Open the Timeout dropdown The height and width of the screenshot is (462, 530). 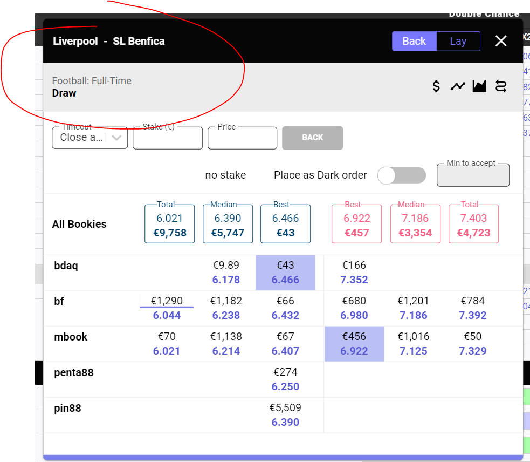pyautogui.click(x=90, y=138)
